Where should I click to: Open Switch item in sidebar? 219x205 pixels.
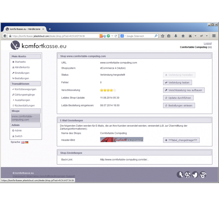[17, 136]
